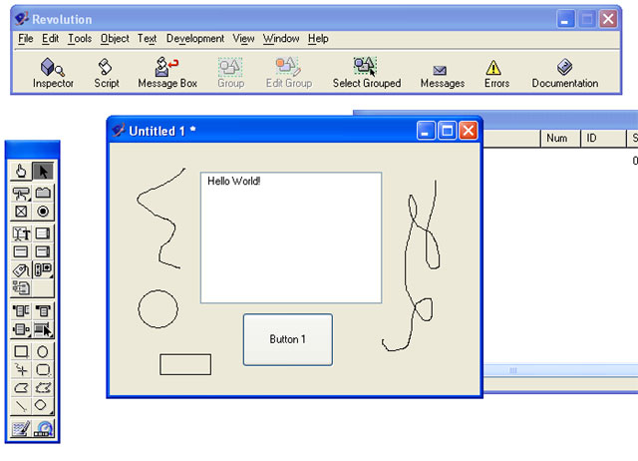Open the Object menu
Screen dimensions: 638x461
click(x=115, y=39)
